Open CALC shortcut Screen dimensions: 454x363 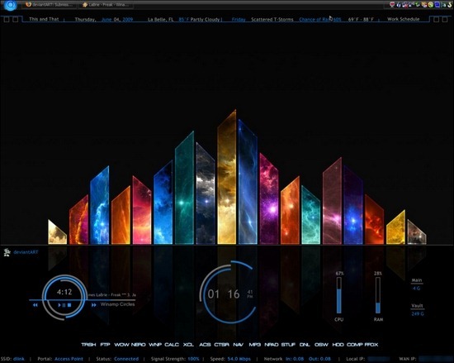(172, 345)
